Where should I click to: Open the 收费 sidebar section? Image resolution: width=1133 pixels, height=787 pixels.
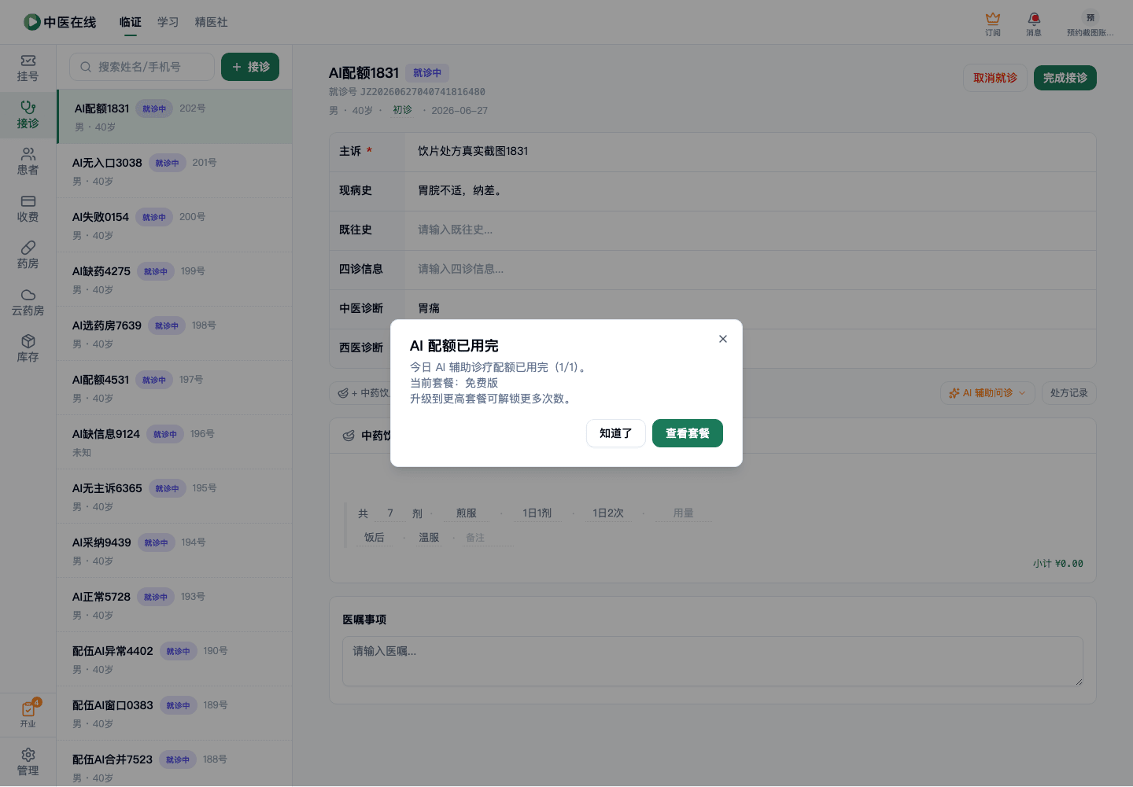pos(28,209)
